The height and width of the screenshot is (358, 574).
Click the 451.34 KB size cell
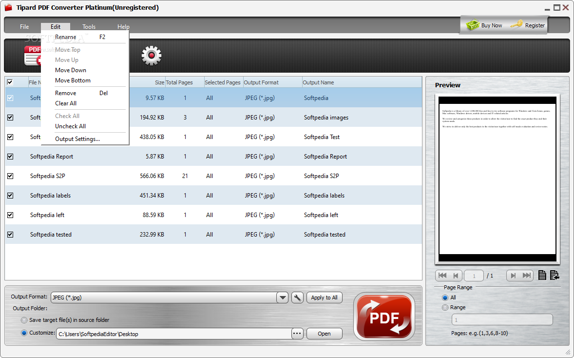[x=152, y=195]
